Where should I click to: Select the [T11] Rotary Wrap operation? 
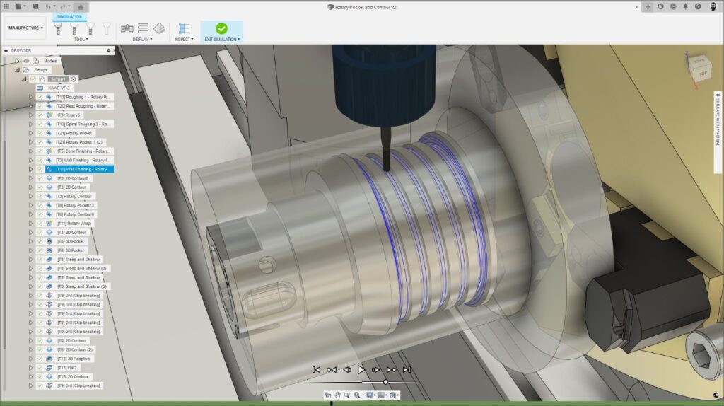tap(74, 223)
